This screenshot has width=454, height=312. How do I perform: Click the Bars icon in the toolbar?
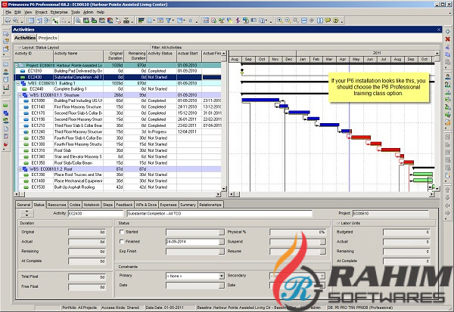(x=141, y=20)
